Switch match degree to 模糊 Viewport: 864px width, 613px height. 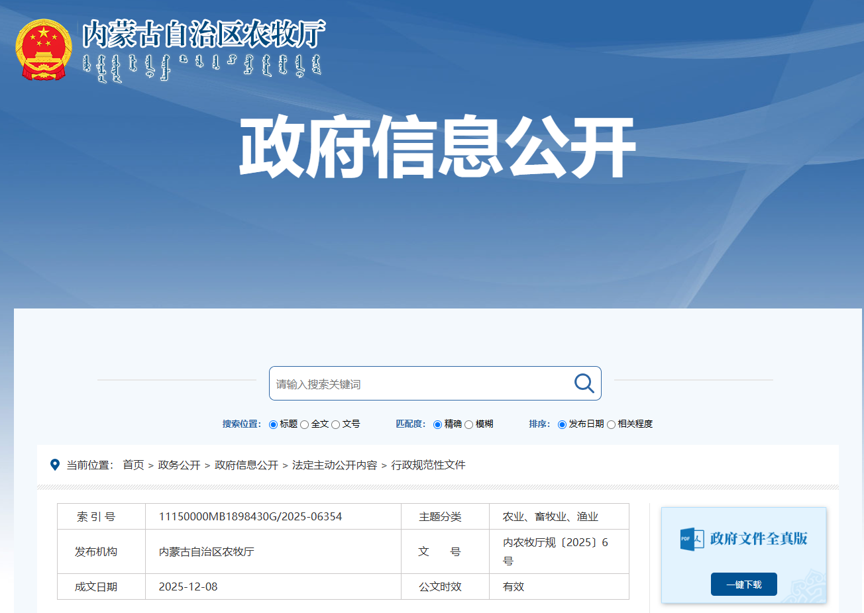469,424
